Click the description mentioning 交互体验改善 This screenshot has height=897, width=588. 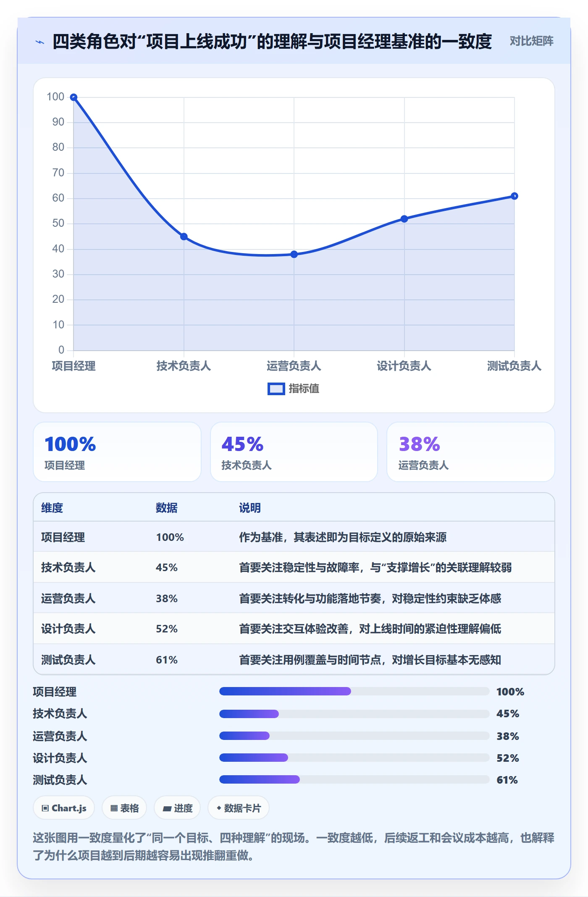tap(370, 629)
